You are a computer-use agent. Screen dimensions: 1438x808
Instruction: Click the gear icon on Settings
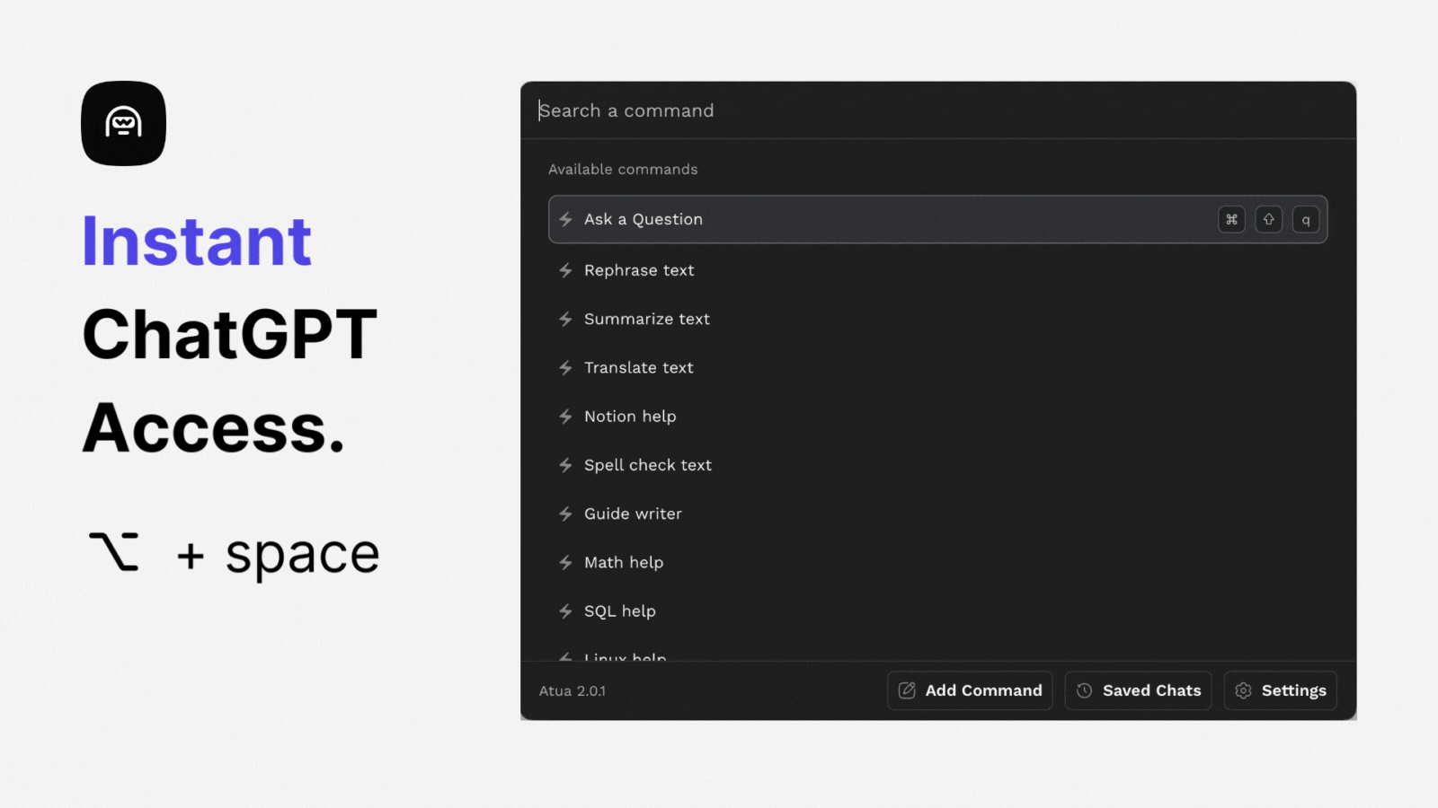(x=1243, y=690)
